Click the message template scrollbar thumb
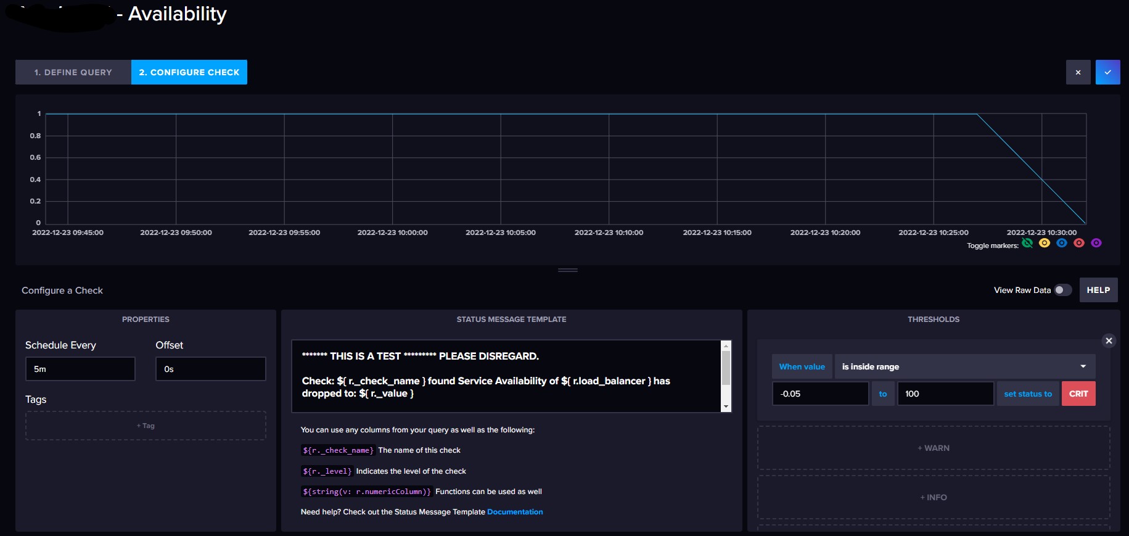 726,368
